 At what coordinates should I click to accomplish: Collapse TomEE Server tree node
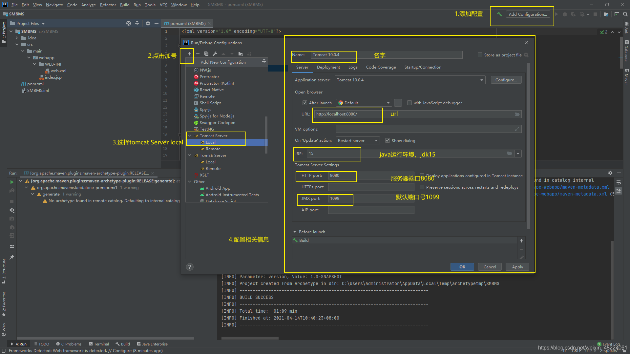pos(190,155)
